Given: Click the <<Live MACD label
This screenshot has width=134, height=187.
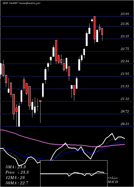Looking at the screenshot, I should [113, 180].
